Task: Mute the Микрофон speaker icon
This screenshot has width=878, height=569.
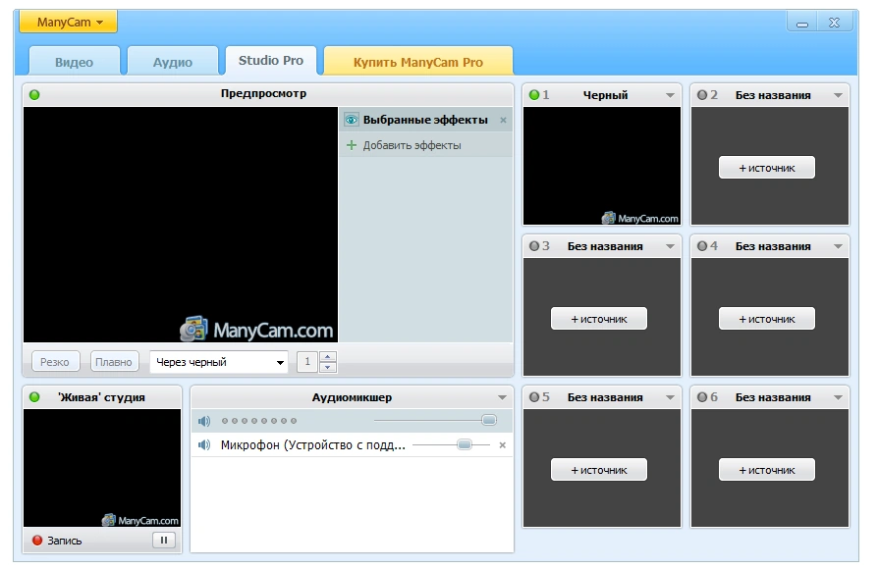Action: (204, 445)
